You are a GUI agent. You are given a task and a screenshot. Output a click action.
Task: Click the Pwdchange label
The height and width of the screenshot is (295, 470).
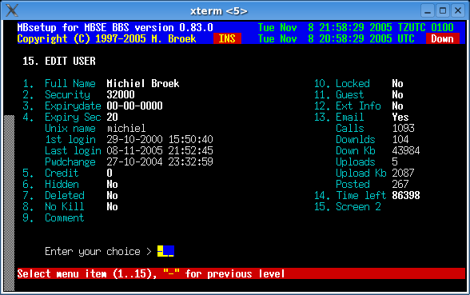(x=70, y=161)
